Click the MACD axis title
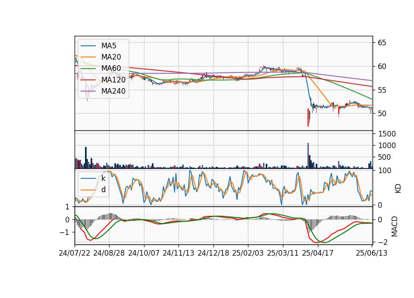 click(x=395, y=226)
